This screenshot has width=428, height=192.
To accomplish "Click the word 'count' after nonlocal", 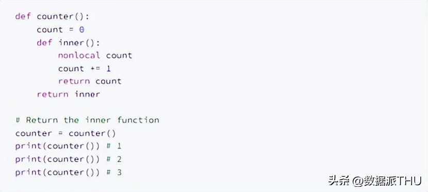I will click(119, 55).
